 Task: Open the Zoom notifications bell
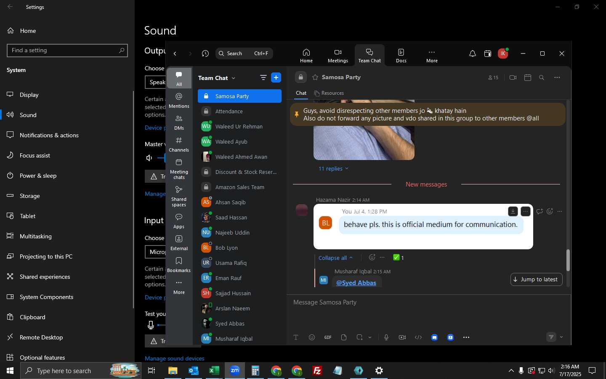(x=473, y=53)
